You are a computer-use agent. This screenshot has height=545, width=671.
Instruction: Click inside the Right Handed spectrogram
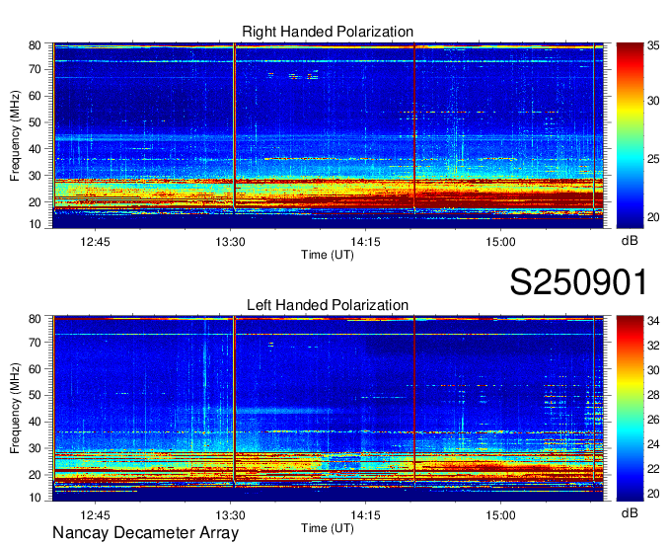328,135
